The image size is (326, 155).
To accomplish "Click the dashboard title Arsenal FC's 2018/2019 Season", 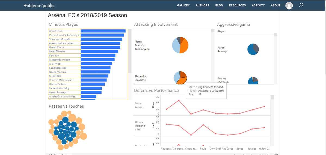I will coord(87,15).
